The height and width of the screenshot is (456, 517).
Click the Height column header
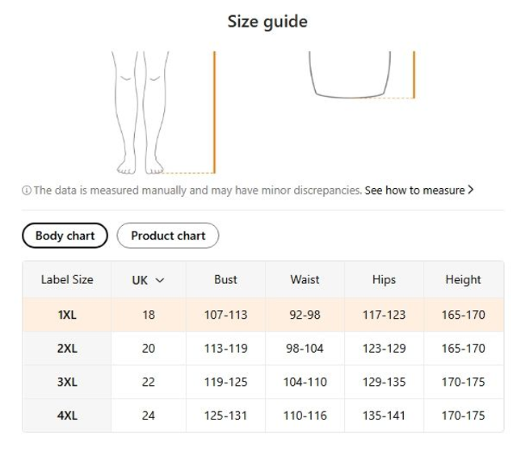point(463,280)
